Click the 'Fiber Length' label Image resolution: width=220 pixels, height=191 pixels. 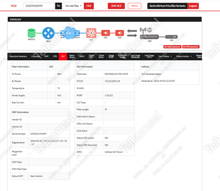pyautogui.click(x=83, y=110)
